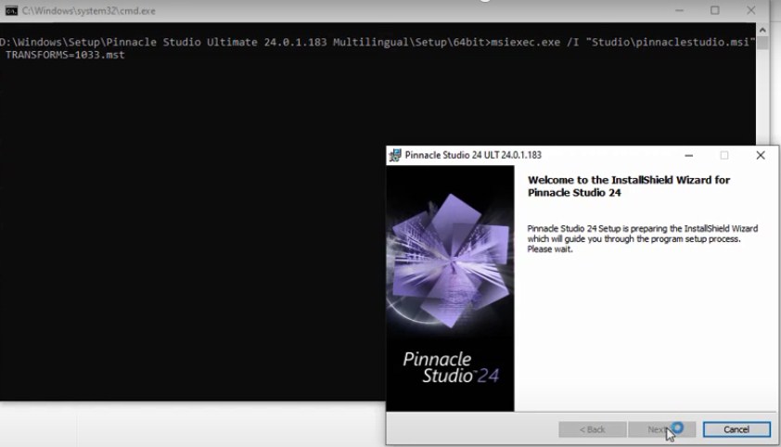Minimize the Pinnacle Studio installer window
This screenshot has height=447, width=781.
(689, 155)
